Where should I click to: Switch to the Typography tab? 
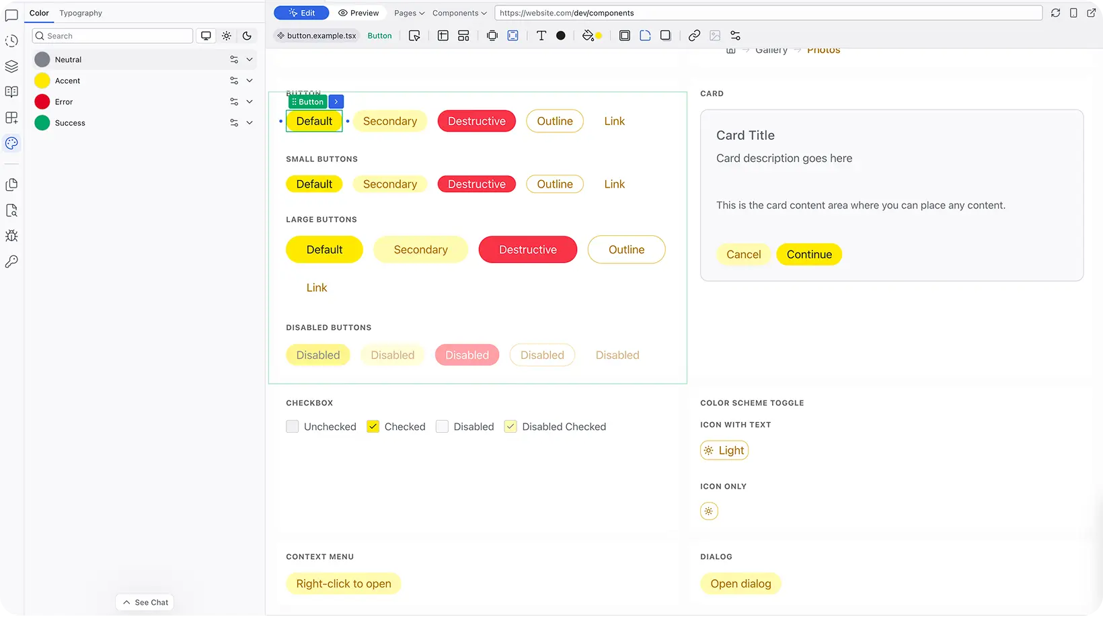point(81,13)
